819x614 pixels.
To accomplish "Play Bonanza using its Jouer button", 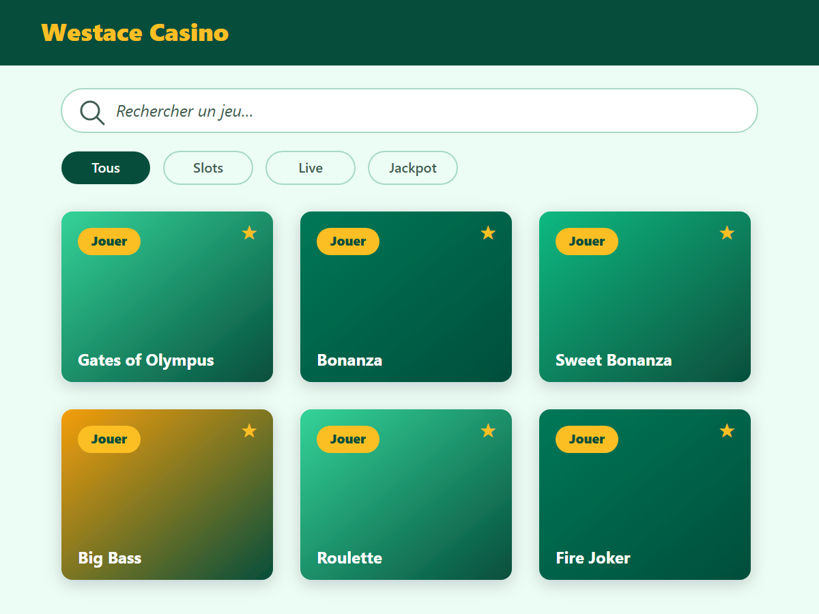I will click(x=348, y=242).
